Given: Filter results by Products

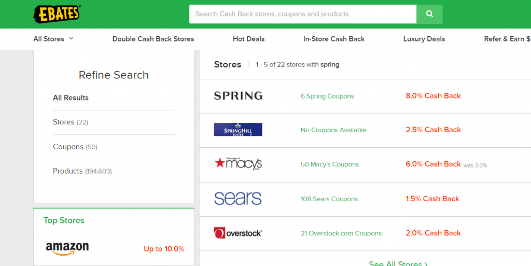Looking at the screenshot, I should (x=82, y=171).
